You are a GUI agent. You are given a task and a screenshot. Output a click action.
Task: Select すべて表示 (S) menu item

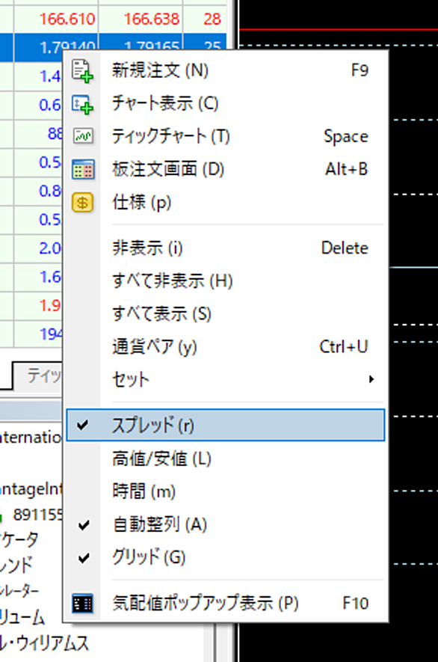pos(225,313)
